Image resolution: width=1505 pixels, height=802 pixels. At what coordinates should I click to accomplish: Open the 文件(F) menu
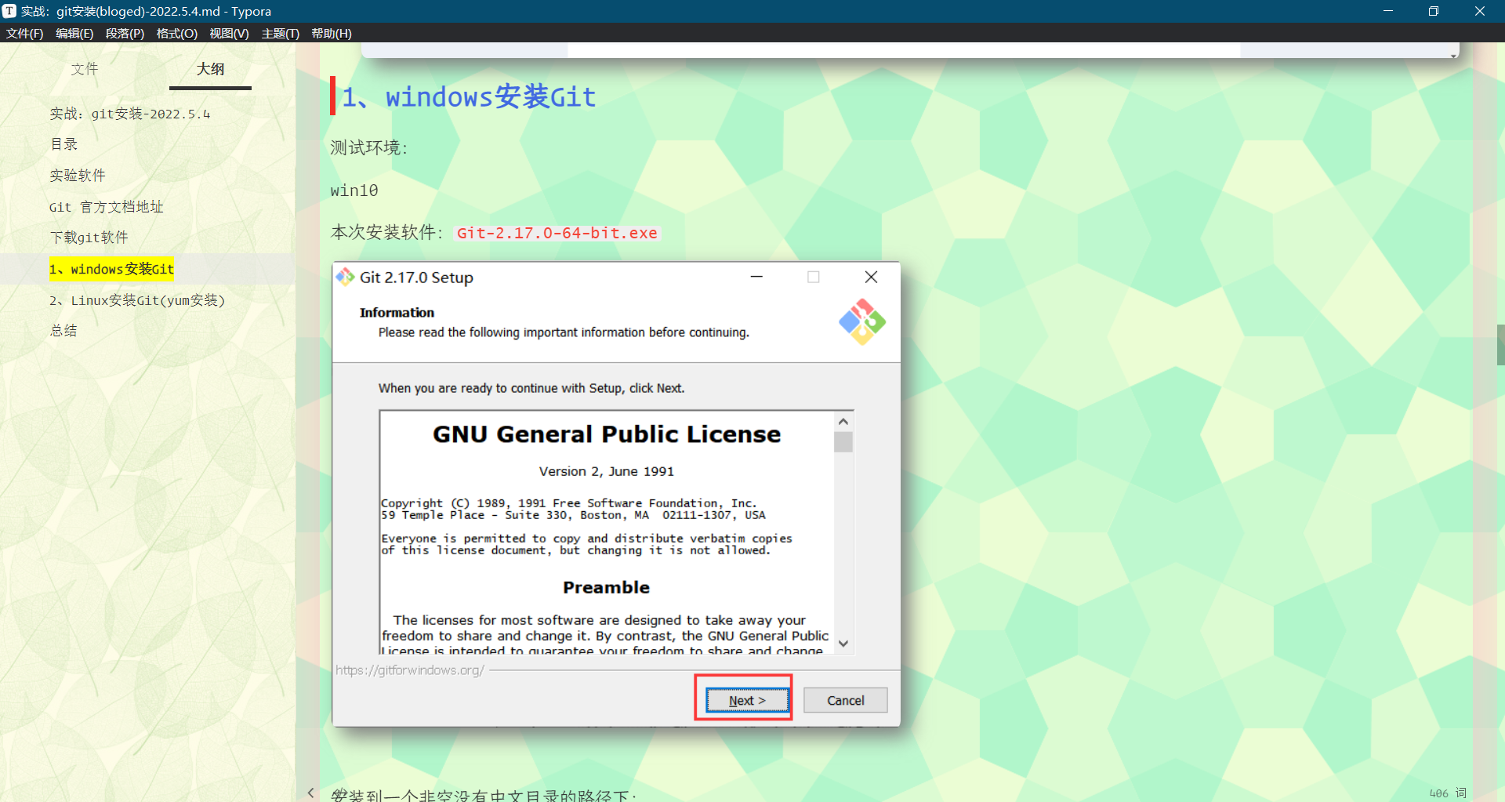click(24, 33)
